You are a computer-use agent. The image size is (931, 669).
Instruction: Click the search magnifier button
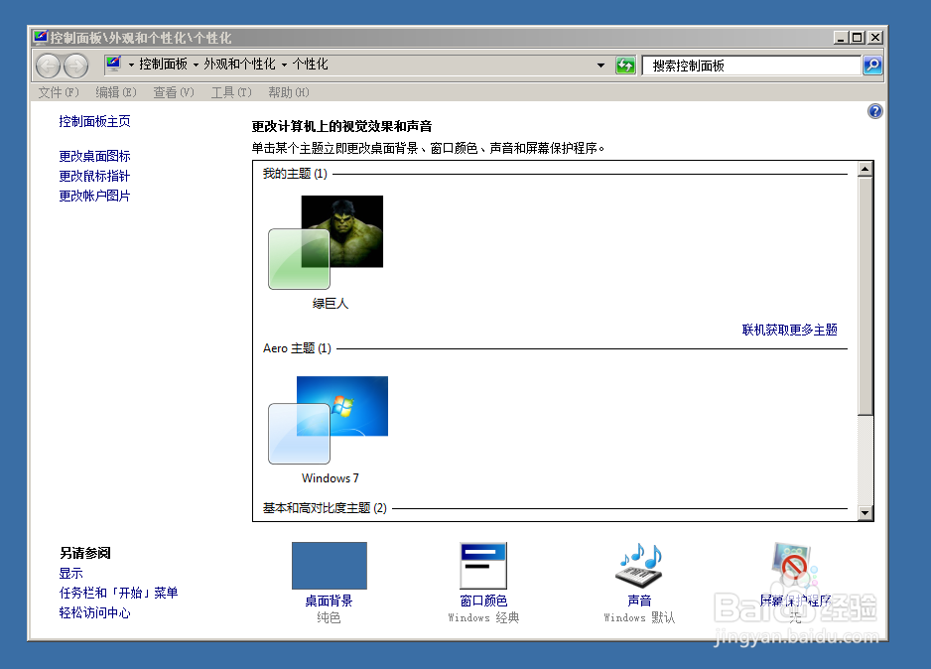point(872,66)
